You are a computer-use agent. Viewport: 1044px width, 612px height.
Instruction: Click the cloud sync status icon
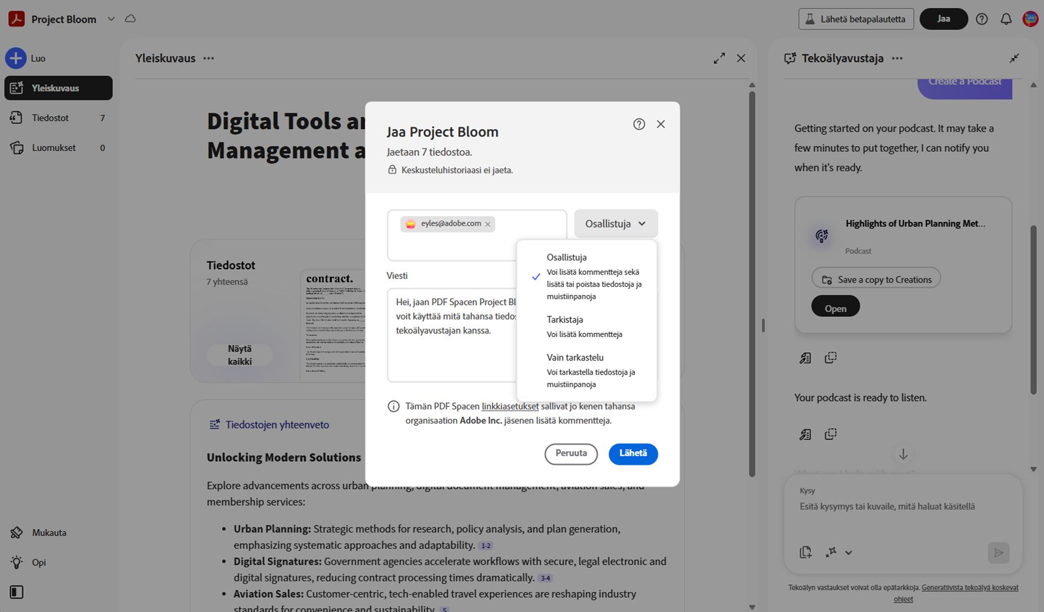130,19
